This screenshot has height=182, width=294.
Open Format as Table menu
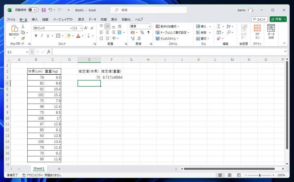(x=172, y=32)
